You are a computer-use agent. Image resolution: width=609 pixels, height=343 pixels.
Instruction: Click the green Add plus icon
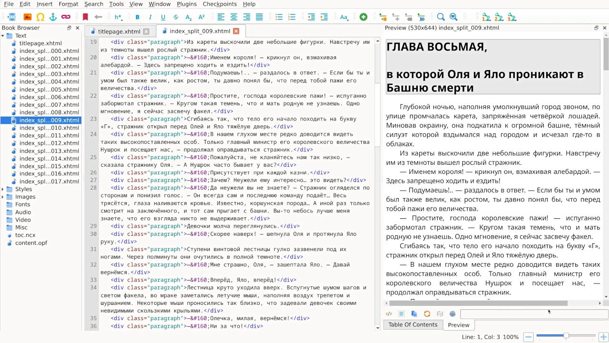[x=363, y=17]
